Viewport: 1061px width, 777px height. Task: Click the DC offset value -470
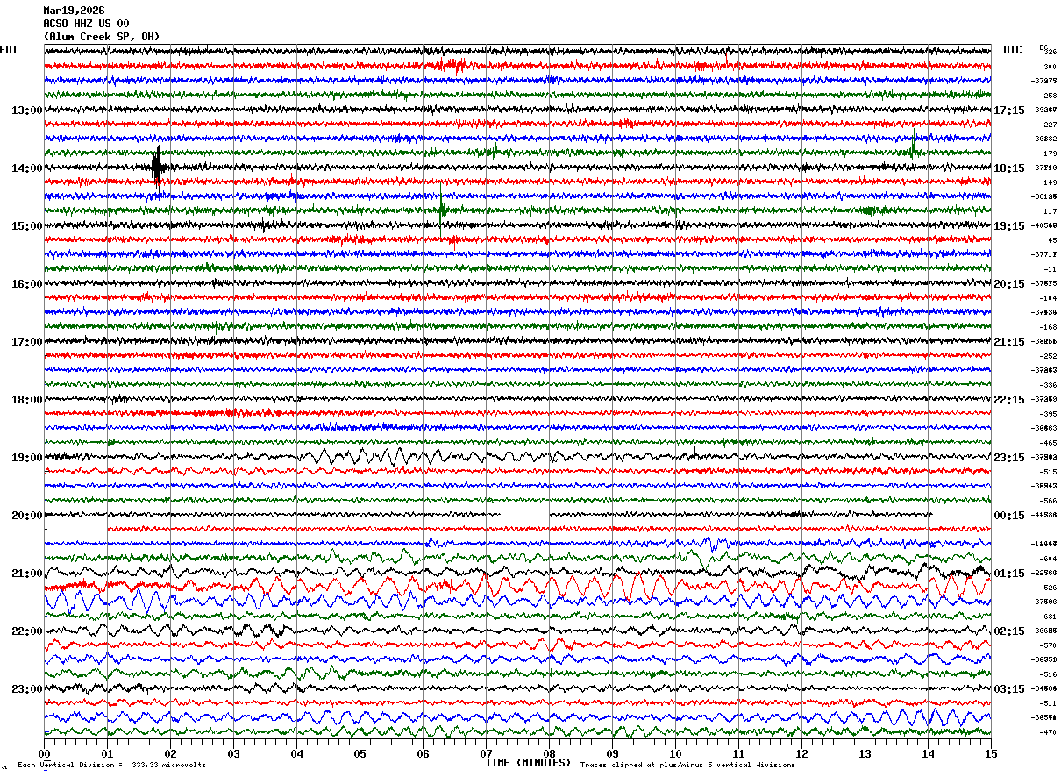(x=1048, y=732)
